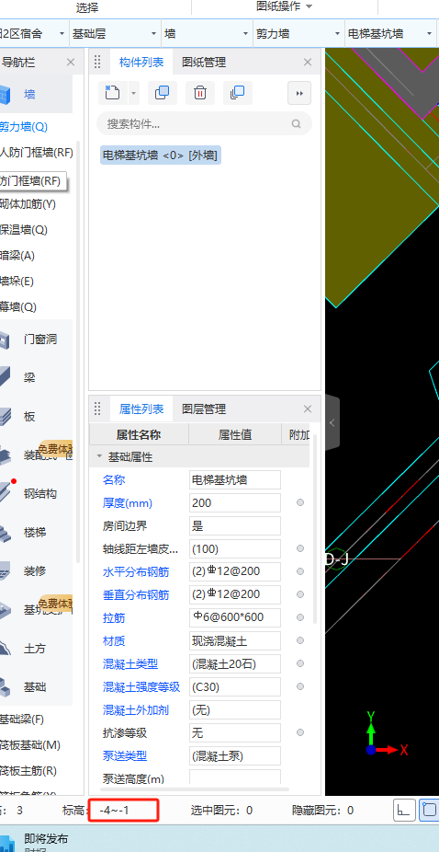Click the 厚度 value field 200
The width and height of the screenshot is (439, 852).
point(235,503)
